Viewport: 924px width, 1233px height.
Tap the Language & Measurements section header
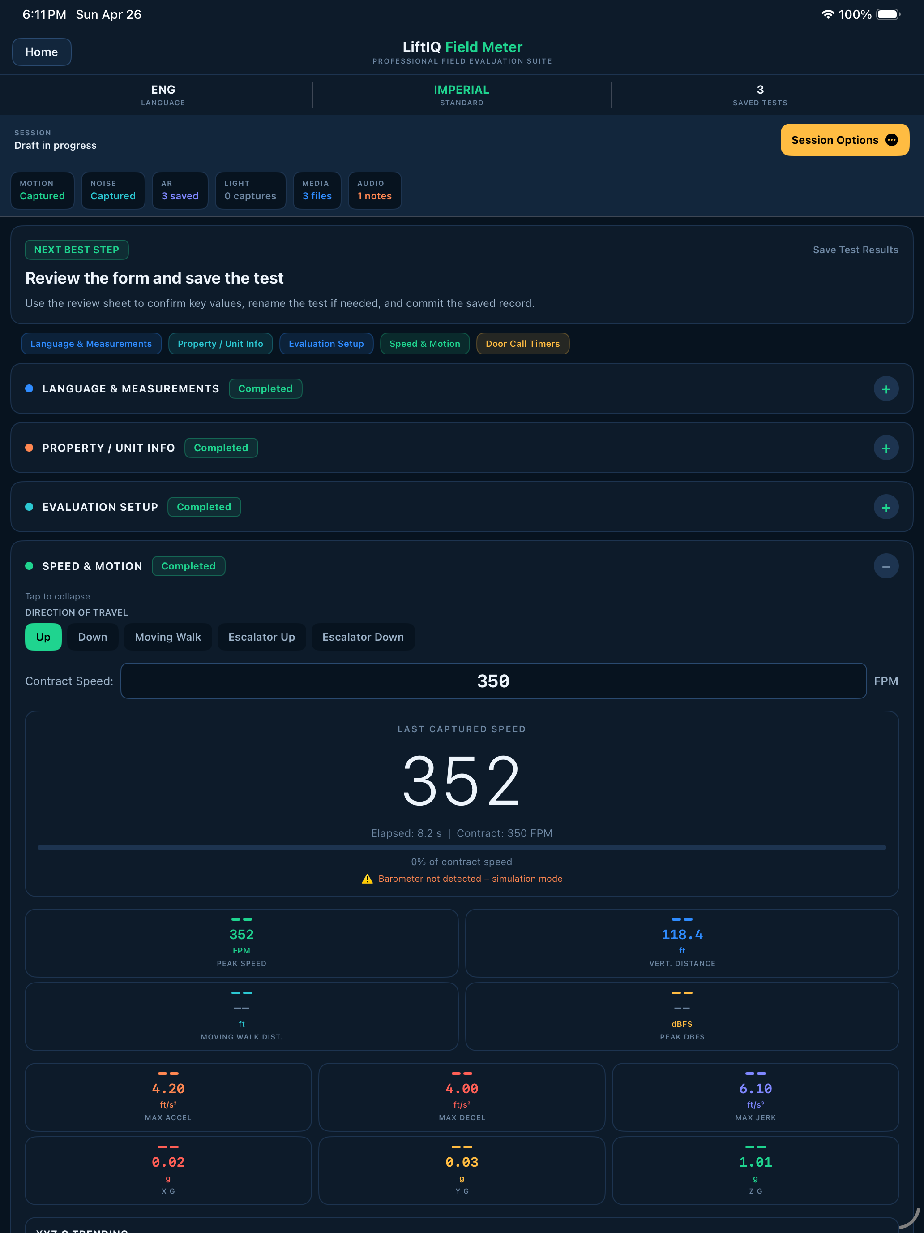[x=462, y=388]
